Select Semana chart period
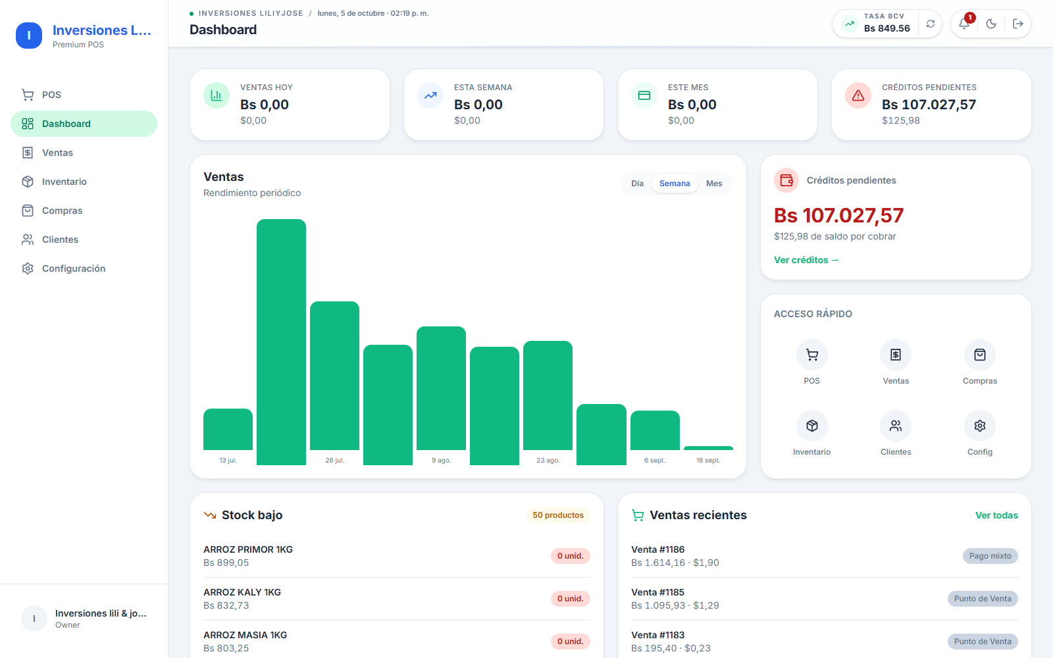The image size is (1053, 658). (675, 184)
